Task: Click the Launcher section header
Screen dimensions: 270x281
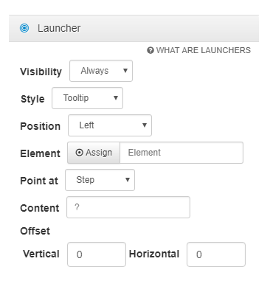Action: pos(134,28)
